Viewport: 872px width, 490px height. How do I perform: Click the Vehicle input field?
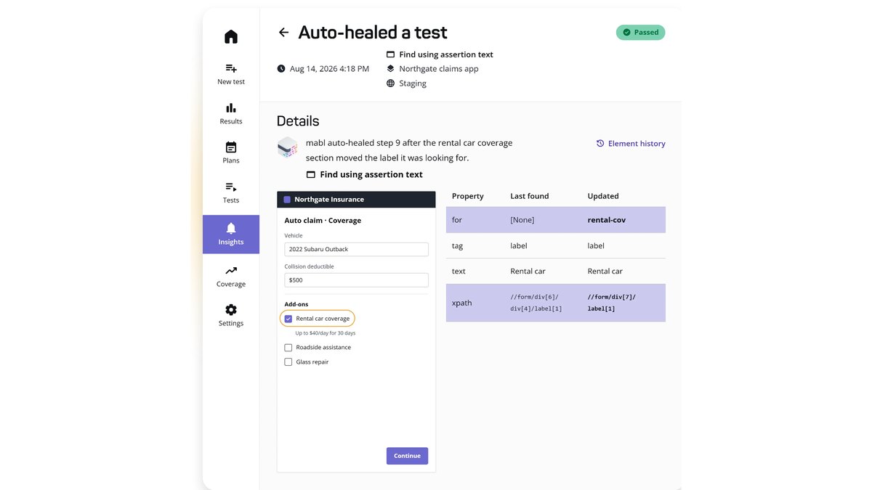coord(357,249)
